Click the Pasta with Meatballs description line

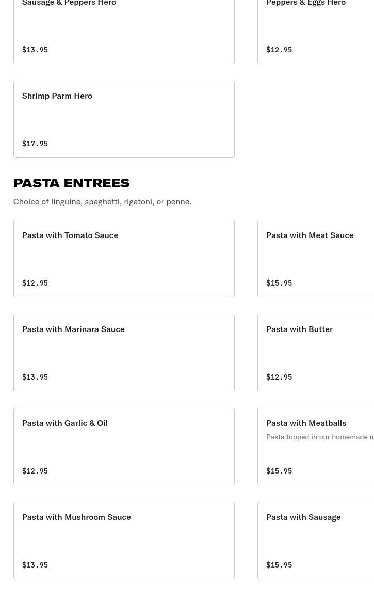[320, 437]
